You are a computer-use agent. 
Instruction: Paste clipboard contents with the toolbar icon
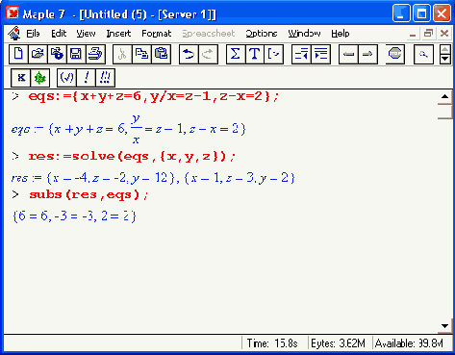(x=161, y=54)
